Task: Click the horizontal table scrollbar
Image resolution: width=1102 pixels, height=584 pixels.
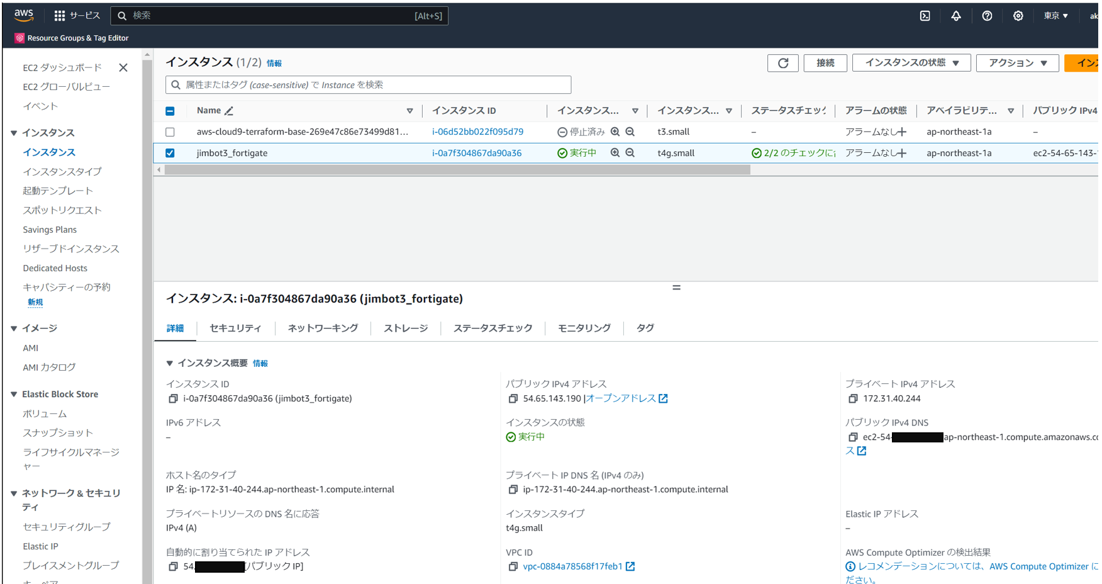Action: coord(457,170)
